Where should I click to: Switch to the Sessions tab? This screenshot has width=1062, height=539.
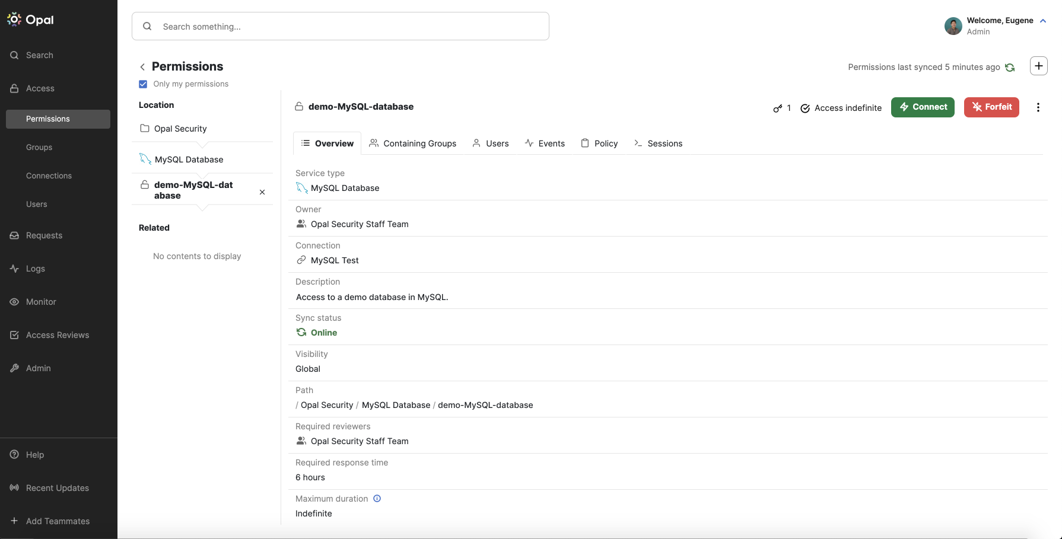click(x=658, y=143)
